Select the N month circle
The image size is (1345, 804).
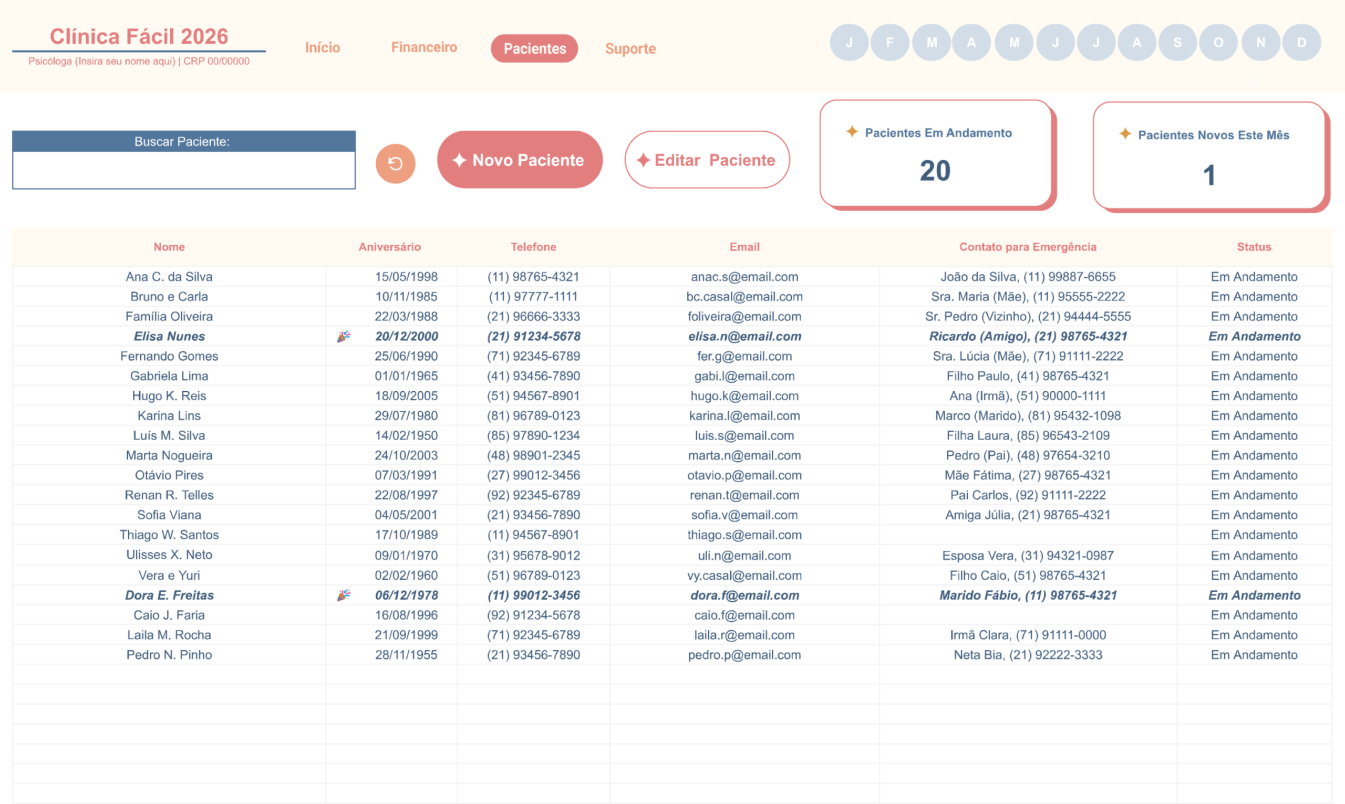(x=1260, y=42)
